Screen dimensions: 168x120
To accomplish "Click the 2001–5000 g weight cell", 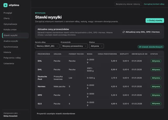I will [x=90, y=70].
